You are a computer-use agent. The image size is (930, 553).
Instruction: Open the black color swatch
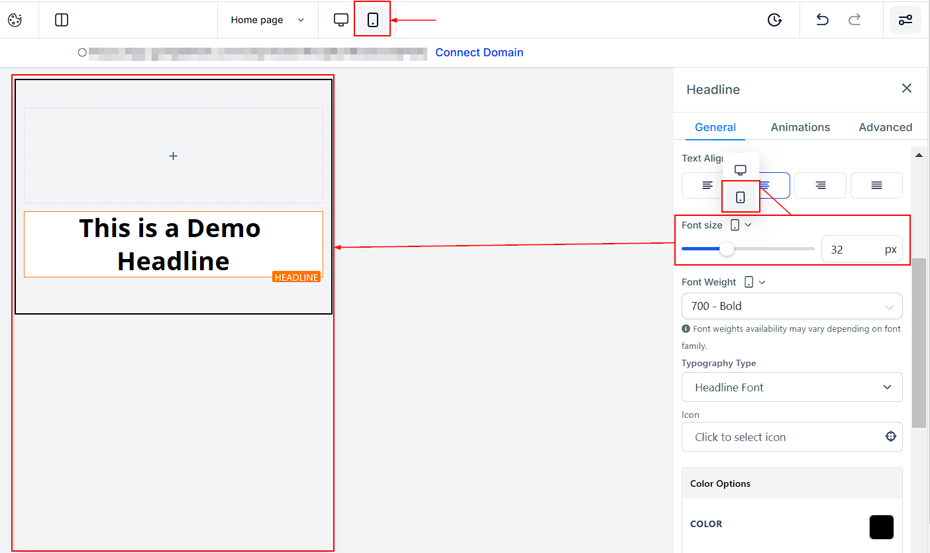(882, 527)
